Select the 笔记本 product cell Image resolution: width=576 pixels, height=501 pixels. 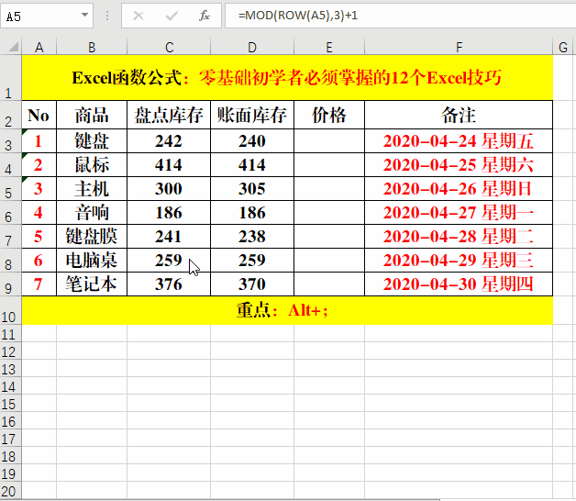point(92,284)
